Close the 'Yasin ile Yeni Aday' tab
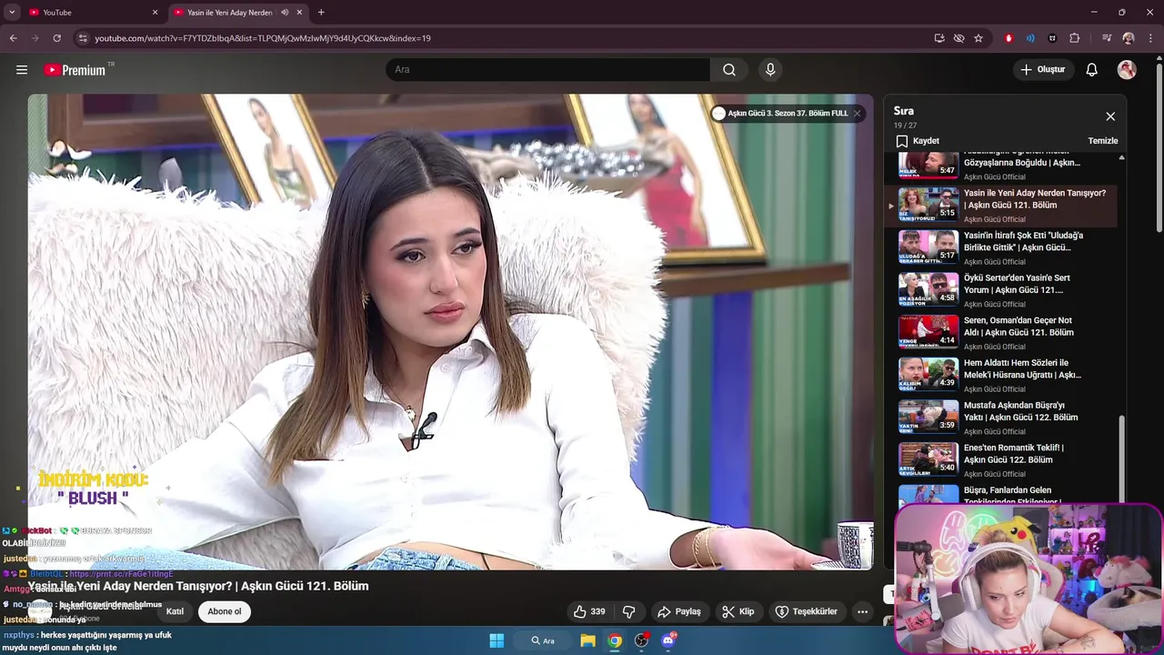The height and width of the screenshot is (655, 1164). point(299,13)
